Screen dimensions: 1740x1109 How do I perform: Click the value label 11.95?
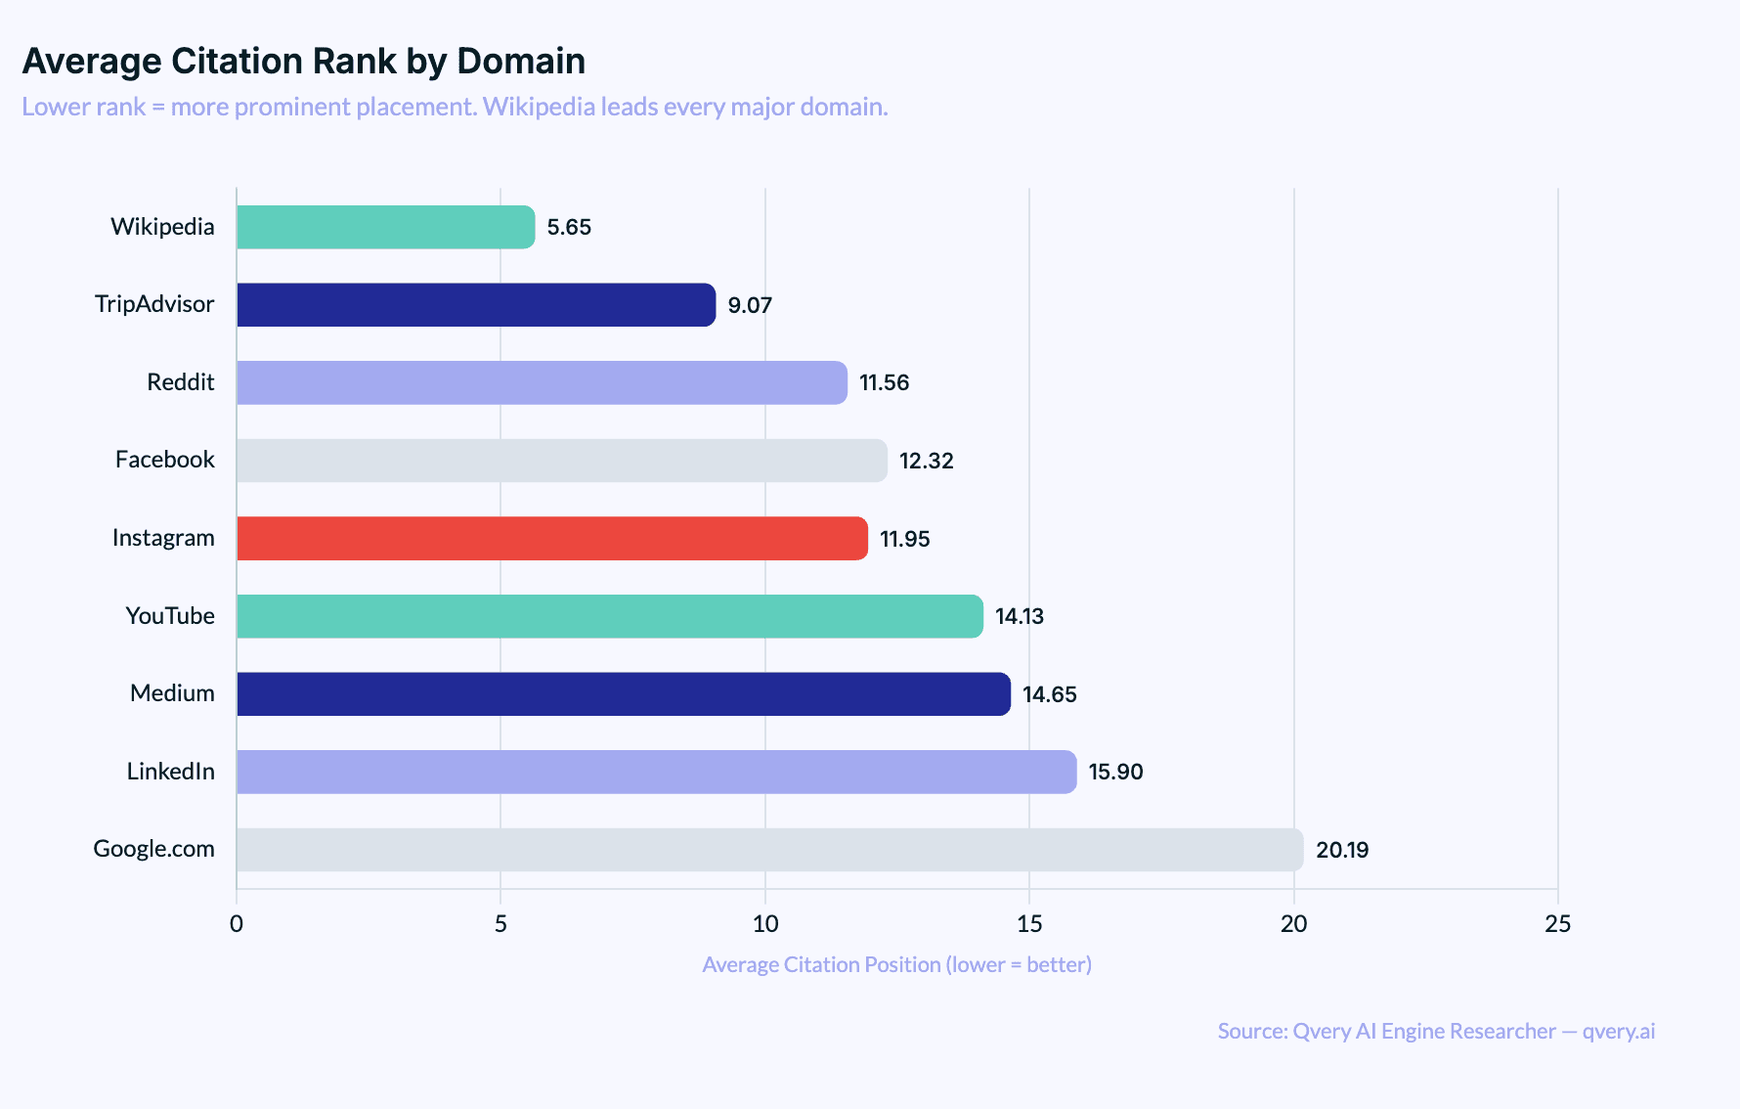click(x=905, y=539)
